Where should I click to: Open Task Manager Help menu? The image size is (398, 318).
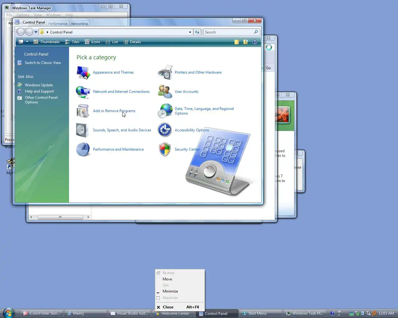(69, 15)
